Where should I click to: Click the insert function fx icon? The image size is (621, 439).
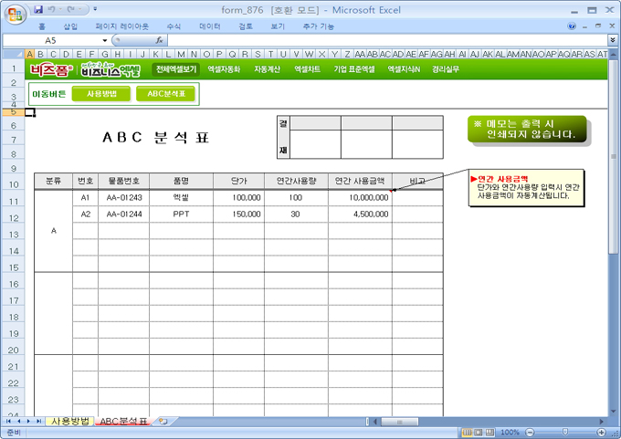[x=159, y=41]
